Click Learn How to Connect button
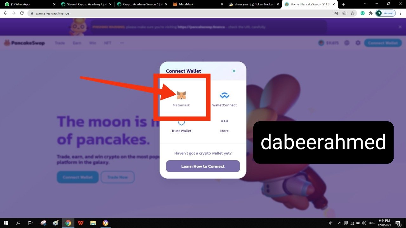 [x=203, y=166]
